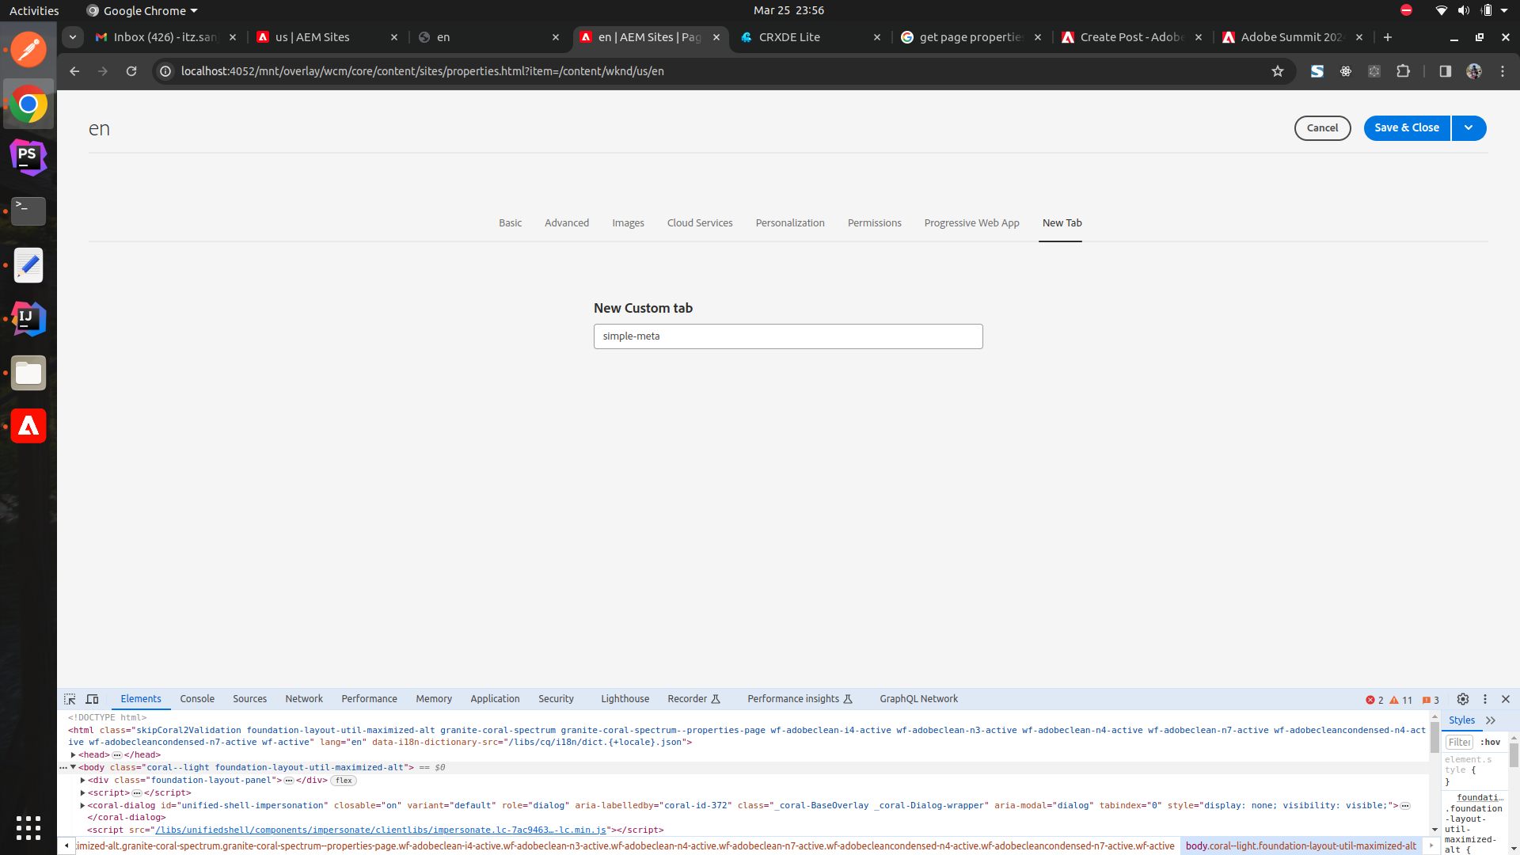Screen dimensions: 1520x855
Task: Click the Cancel button
Action: pyautogui.click(x=1322, y=127)
